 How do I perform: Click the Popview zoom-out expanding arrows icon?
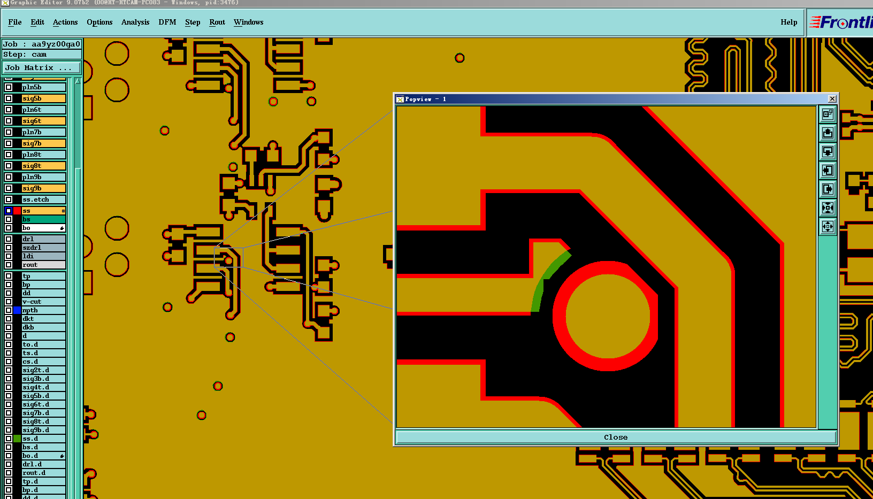coord(828,227)
